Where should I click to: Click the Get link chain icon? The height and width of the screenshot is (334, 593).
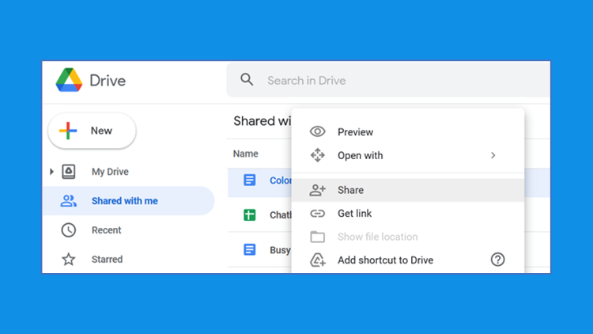[317, 214]
